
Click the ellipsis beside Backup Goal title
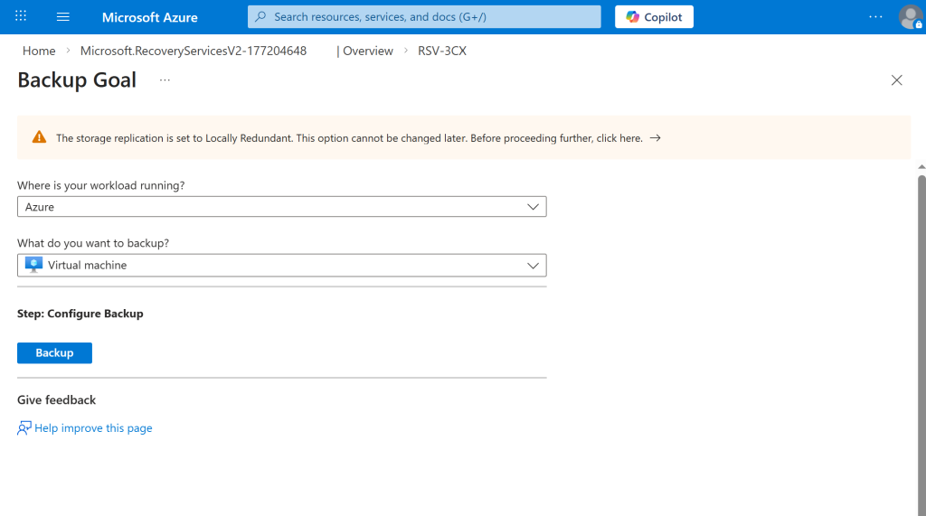[165, 80]
